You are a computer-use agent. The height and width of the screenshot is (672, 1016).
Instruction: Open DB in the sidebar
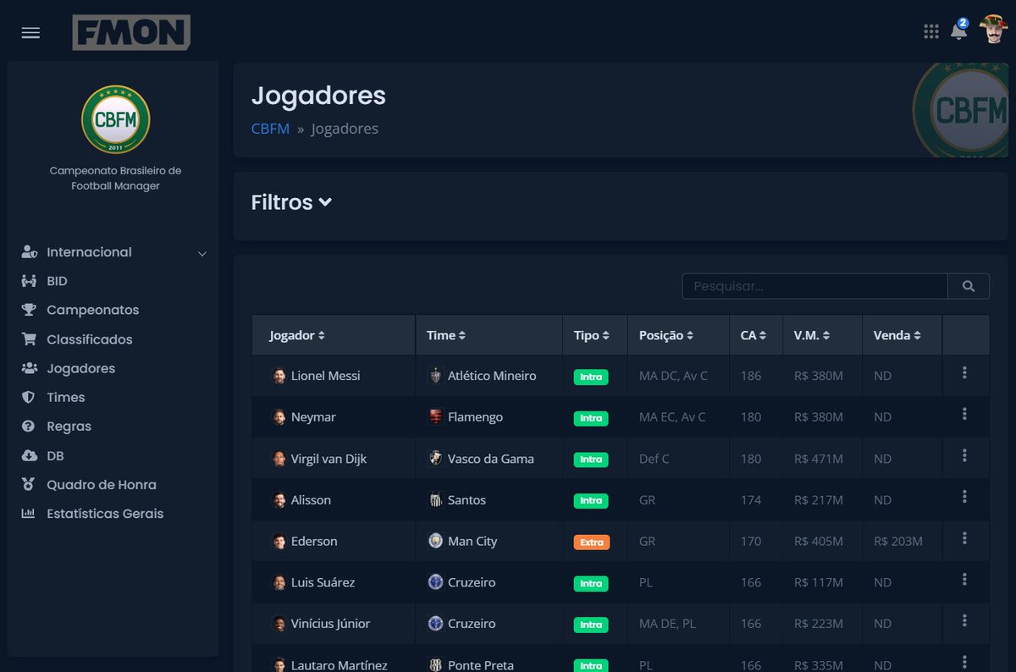[x=55, y=455]
